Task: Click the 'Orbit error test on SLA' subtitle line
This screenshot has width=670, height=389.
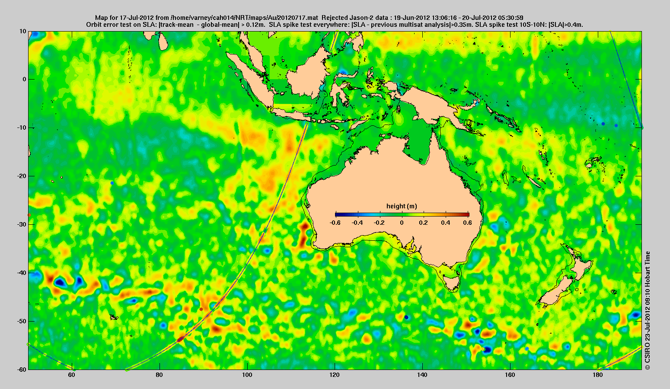Action: pos(335,25)
